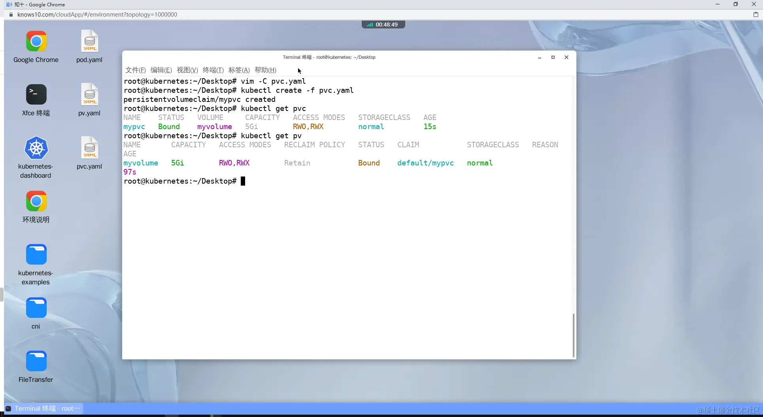Viewport: 763px width, 417px height.
Task: Click the 'kubectl get pvc' command line
Action: pyautogui.click(x=215, y=109)
